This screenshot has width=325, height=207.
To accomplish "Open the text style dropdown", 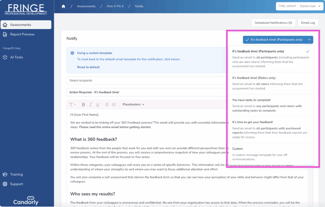I will [72, 104].
